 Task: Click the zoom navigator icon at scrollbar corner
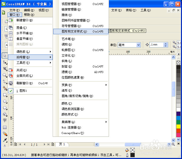click(173, 144)
